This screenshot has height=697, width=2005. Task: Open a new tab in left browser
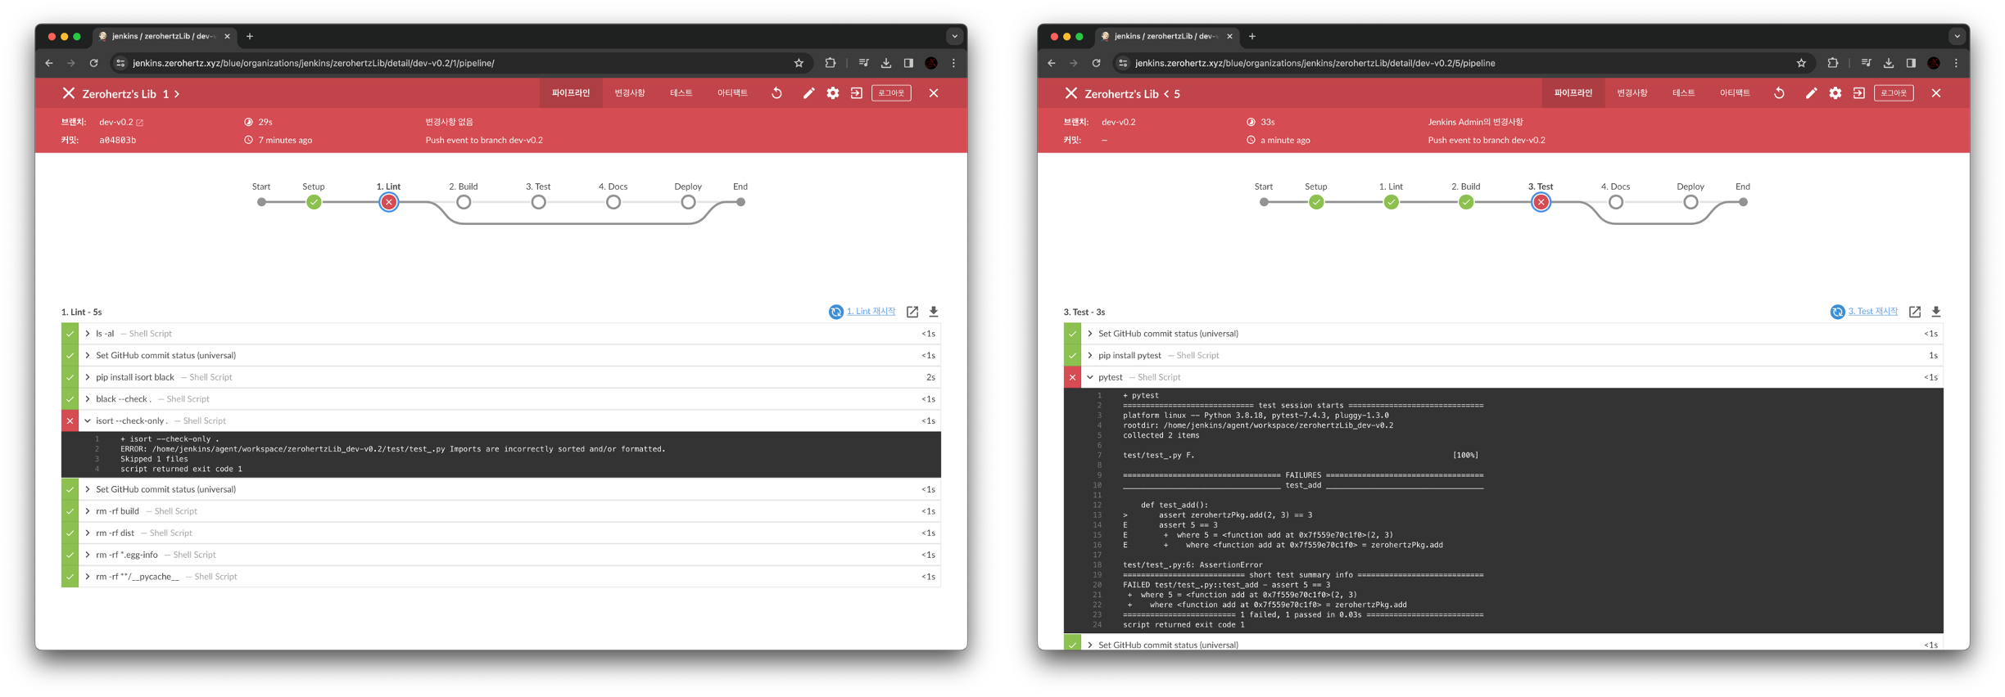tap(250, 36)
